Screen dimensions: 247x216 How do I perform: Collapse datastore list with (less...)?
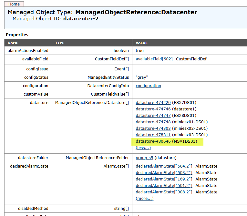pyautogui.click(x=143, y=148)
